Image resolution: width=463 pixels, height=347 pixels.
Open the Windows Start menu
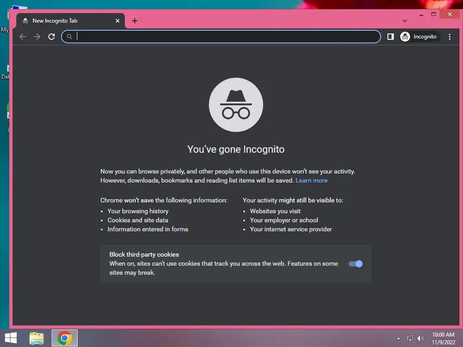[11, 338]
